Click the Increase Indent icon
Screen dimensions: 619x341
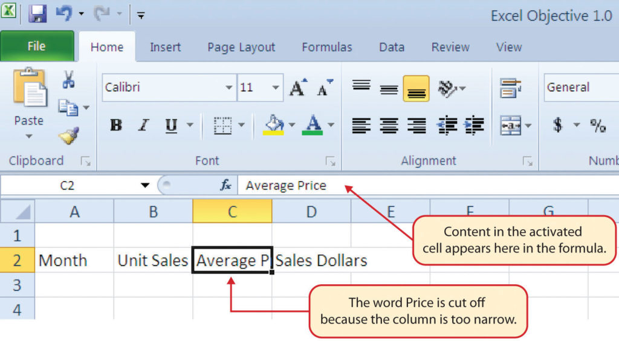(x=474, y=126)
